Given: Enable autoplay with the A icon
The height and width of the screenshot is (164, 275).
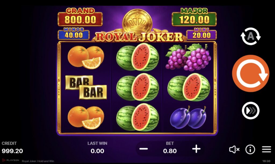Looking at the screenshot, I should click(251, 36).
